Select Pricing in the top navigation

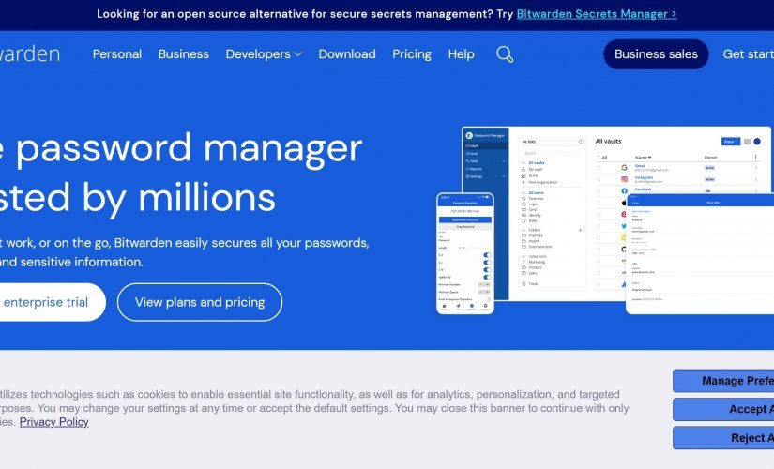(x=412, y=54)
